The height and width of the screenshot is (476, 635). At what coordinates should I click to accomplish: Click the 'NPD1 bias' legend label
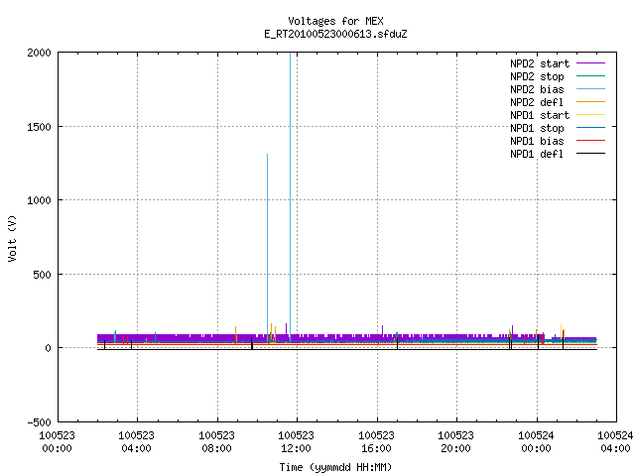(x=537, y=141)
